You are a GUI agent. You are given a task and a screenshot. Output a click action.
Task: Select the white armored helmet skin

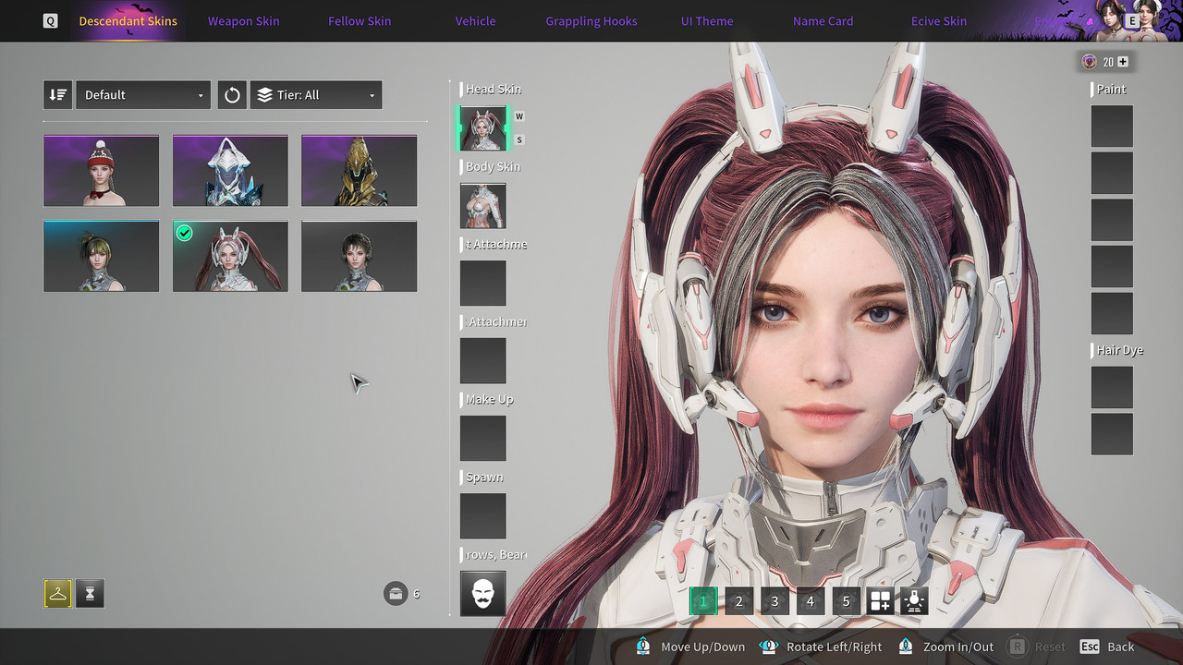click(230, 171)
